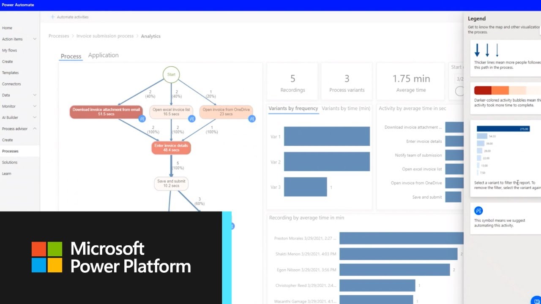Click the Download invoice attachment activity bar
Viewport: 541px width, 304px height.
454,127
